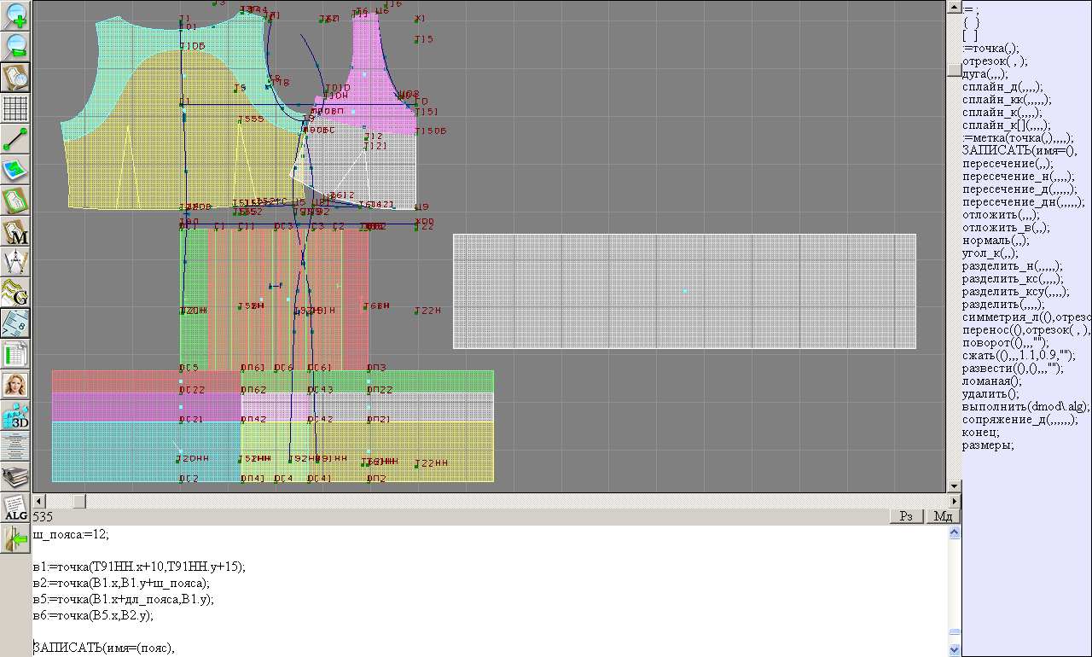
Task: Open the 3D view icon
Action: click(15, 416)
